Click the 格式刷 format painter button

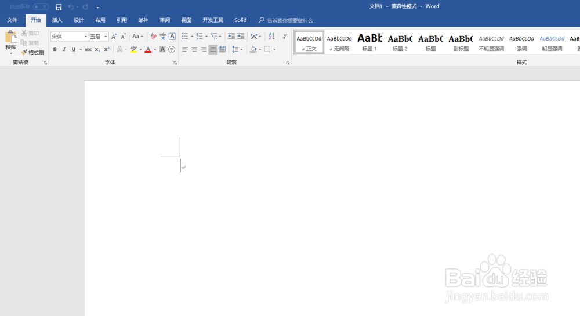32,53
